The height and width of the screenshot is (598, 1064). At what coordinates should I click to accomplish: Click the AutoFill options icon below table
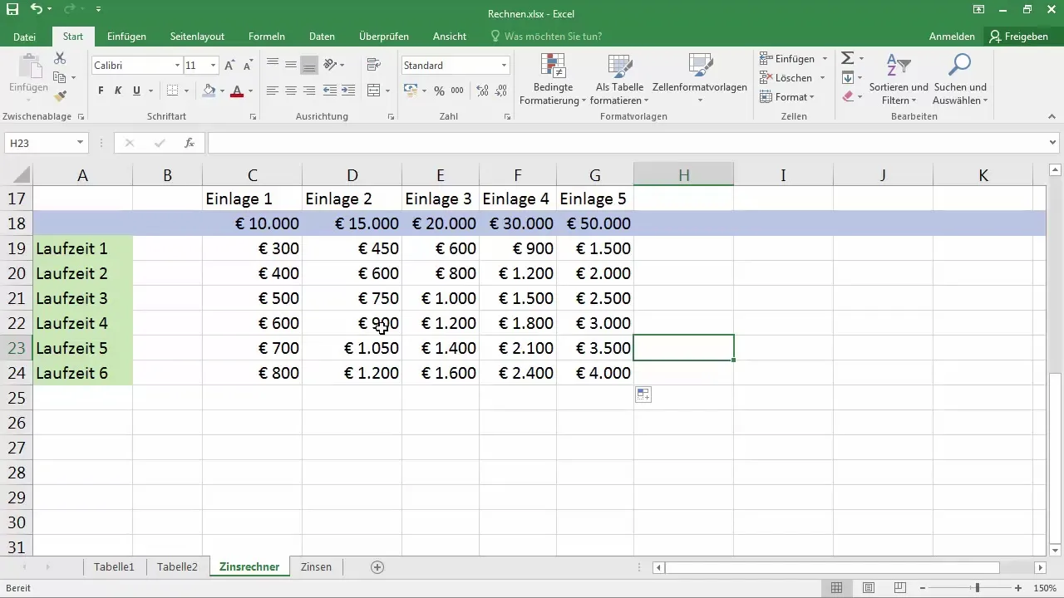(x=643, y=395)
